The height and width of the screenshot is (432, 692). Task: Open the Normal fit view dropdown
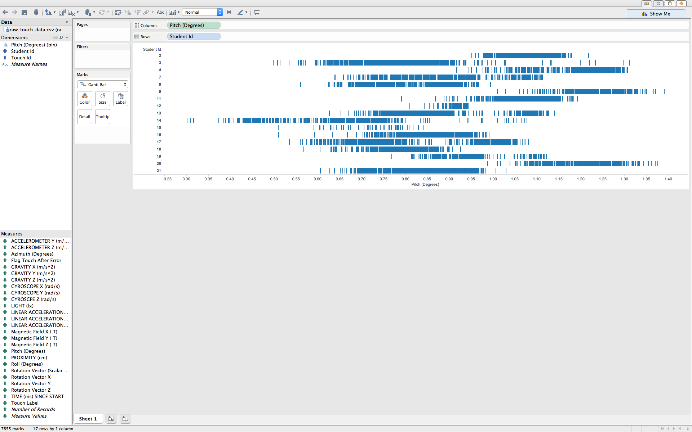tap(203, 12)
